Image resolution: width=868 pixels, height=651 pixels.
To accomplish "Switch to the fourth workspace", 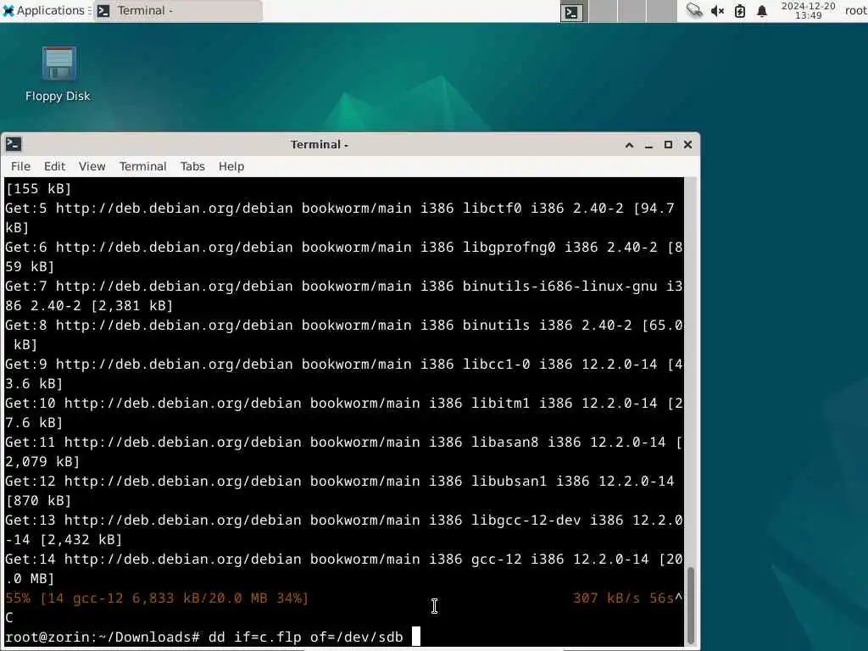I will [661, 12].
